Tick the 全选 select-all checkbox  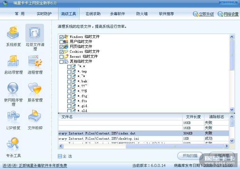coord(60,156)
